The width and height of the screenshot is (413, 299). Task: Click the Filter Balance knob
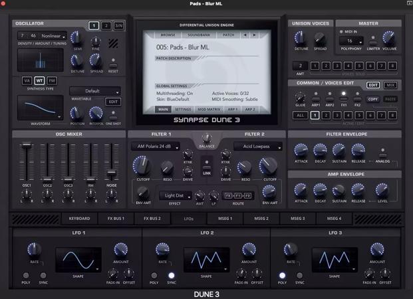point(207,139)
